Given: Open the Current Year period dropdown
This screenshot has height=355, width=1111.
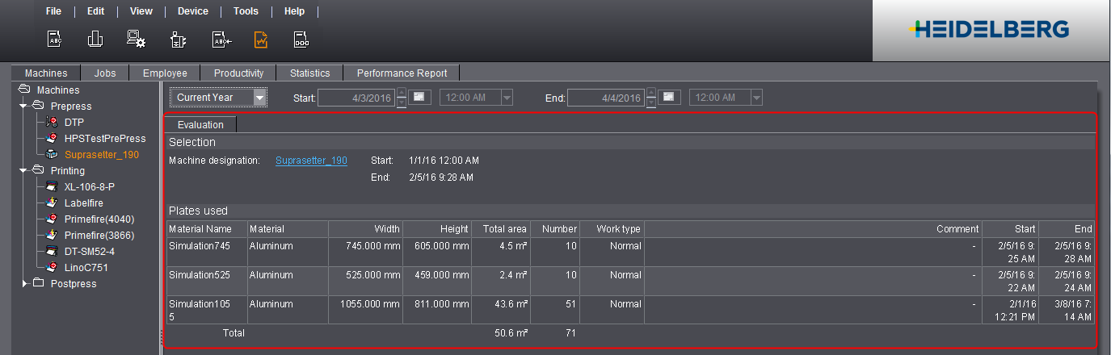Looking at the screenshot, I should (218, 98).
